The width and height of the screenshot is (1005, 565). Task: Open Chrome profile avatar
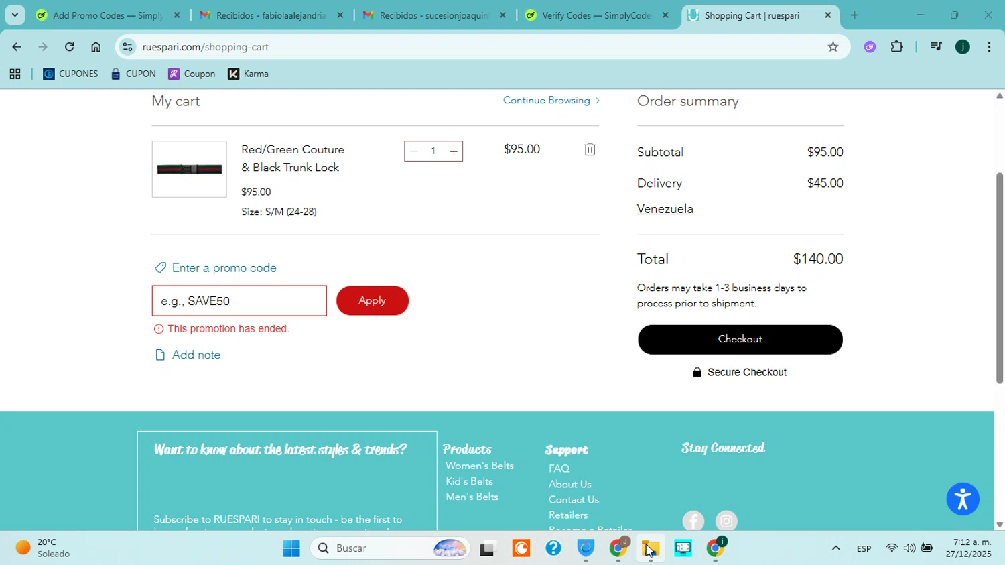(962, 47)
